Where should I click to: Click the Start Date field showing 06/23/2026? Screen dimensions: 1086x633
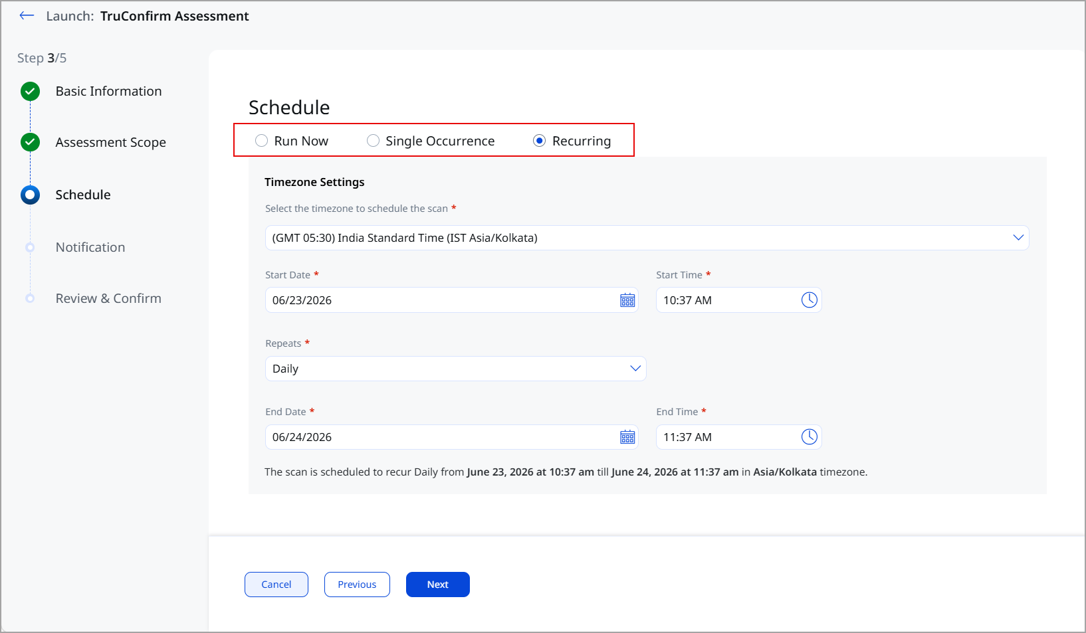point(452,300)
